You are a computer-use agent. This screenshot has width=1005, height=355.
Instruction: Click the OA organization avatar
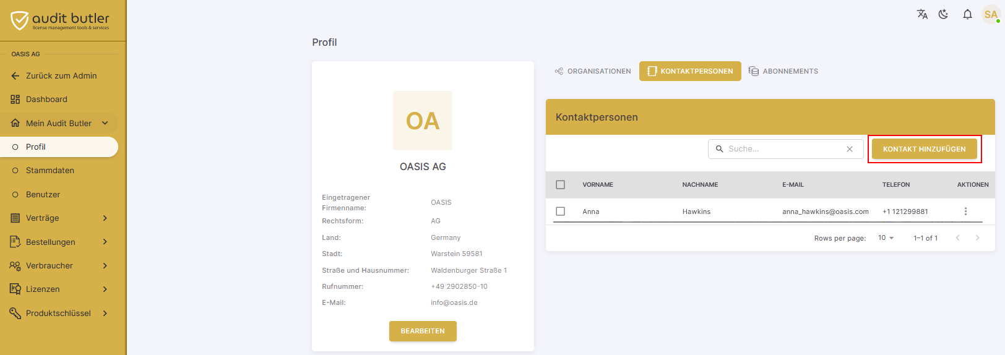click(x=423, y=121)
